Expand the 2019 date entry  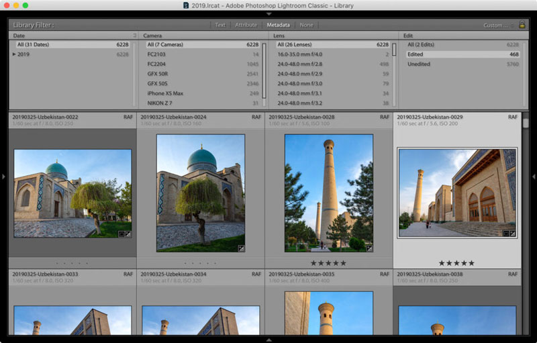tap(14, 54)
